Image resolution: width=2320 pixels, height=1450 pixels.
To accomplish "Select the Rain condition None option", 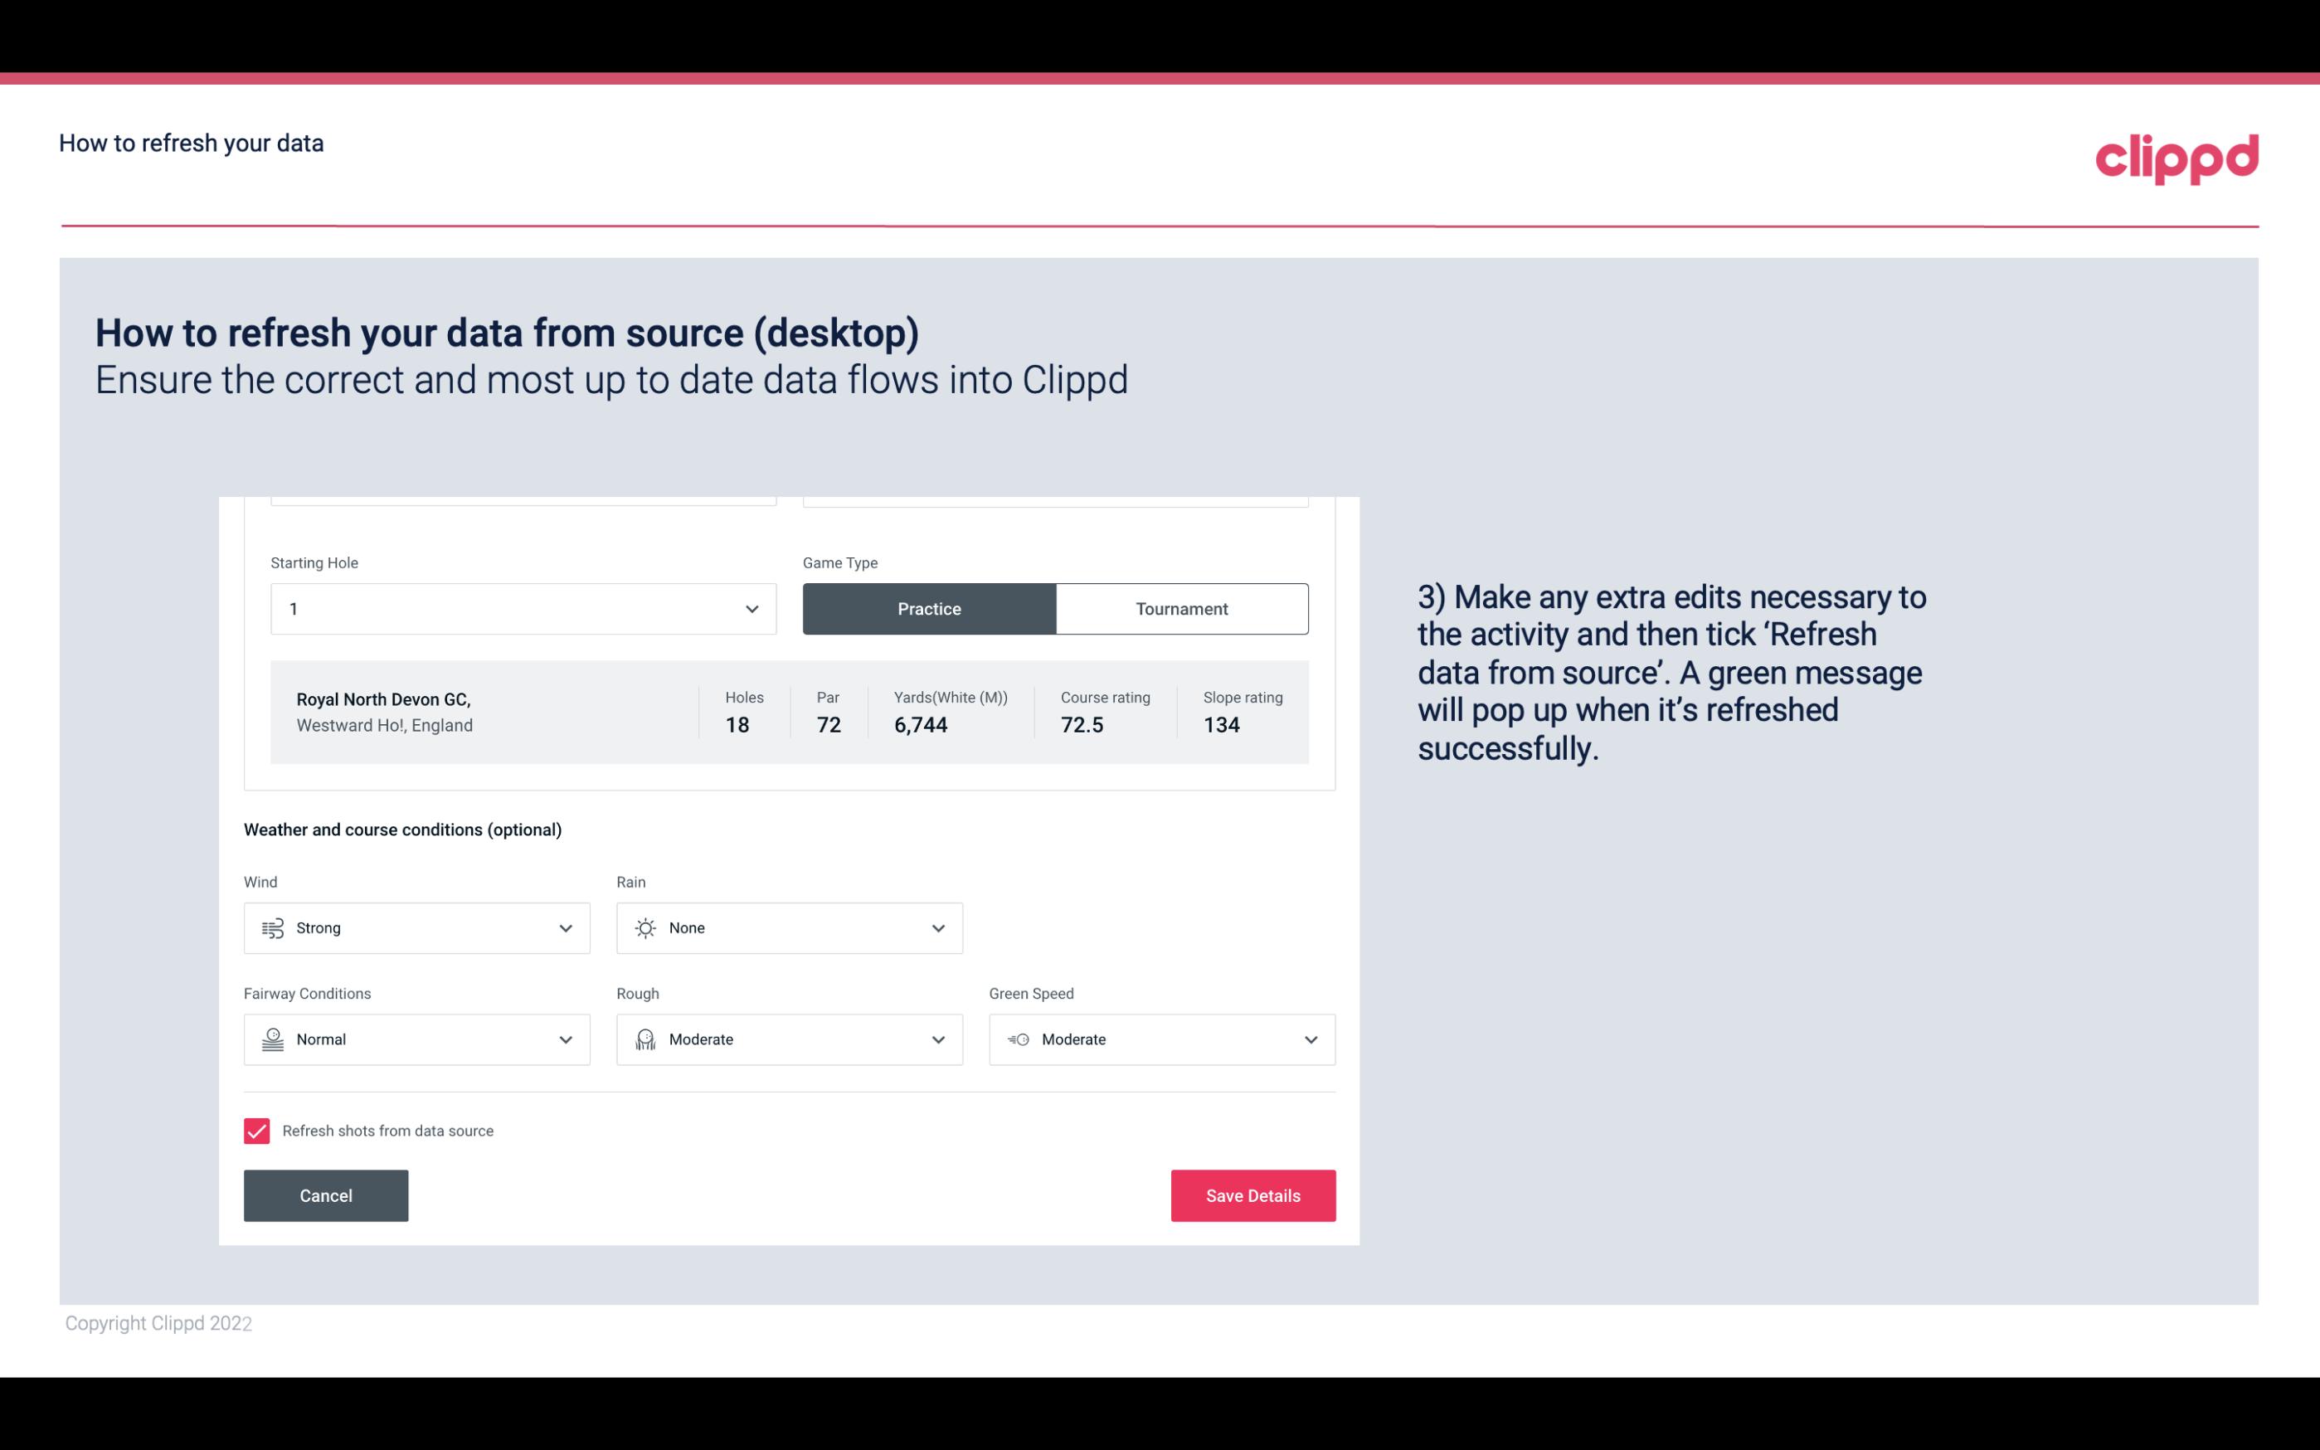I will (x=788, y=927).
